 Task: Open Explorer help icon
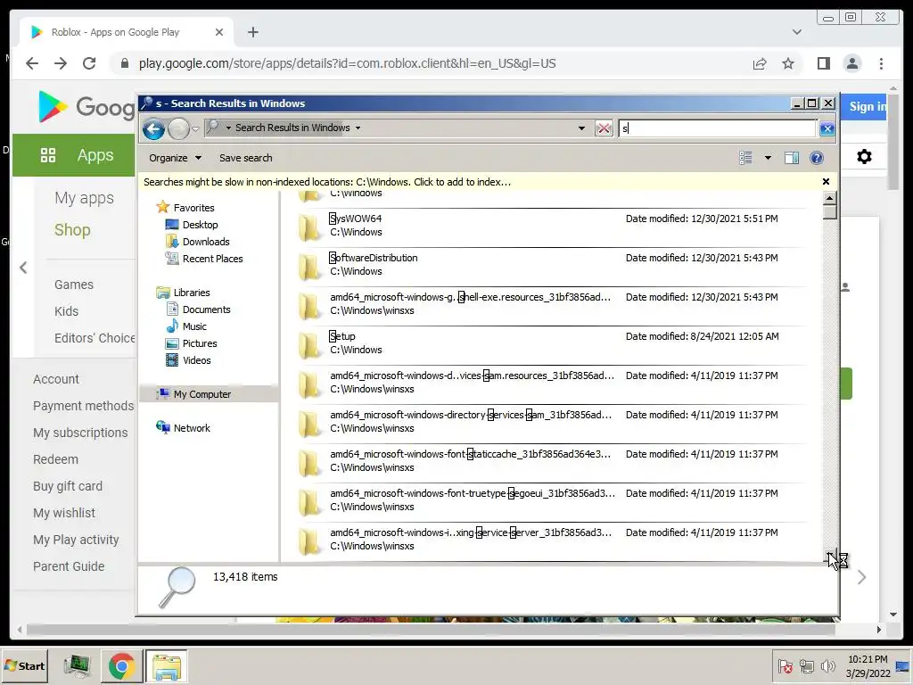pyautogui.click(x=817, y=158)
